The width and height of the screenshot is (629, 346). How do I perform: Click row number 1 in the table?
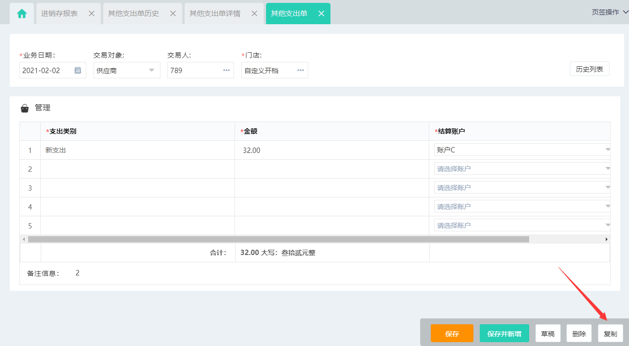pyautogui.click(x=30, y=150)
